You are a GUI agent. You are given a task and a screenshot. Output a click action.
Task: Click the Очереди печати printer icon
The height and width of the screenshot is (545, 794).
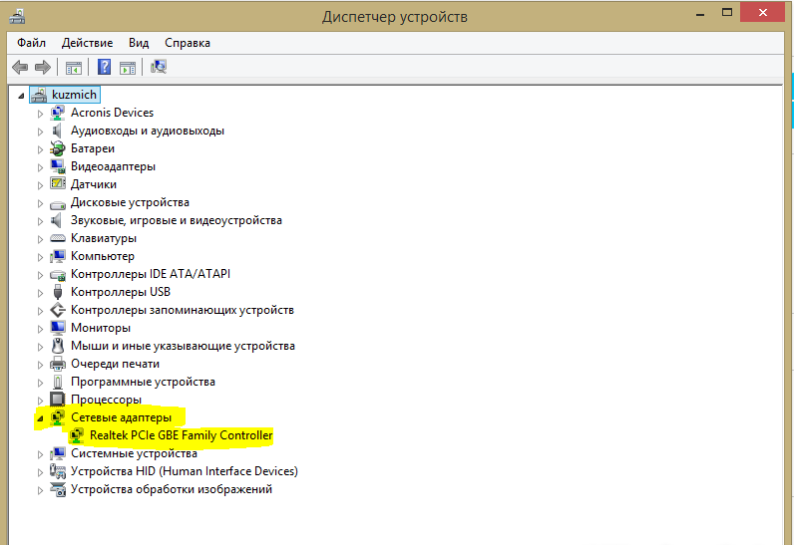(58, 364)
